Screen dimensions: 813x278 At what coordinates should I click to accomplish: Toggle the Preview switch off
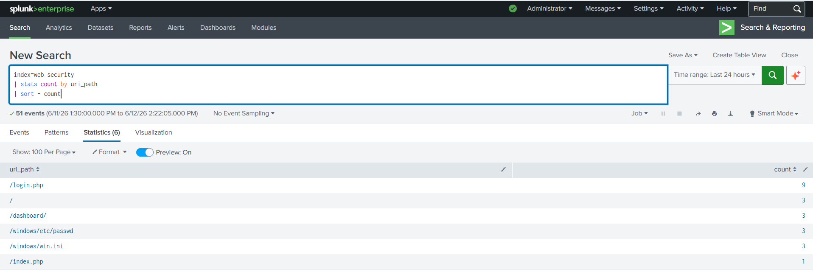pyautogui.click(x=145, y=152)
